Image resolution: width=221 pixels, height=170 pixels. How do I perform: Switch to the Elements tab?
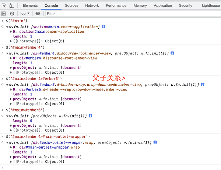pyautogui.click(x=30, y=6)
